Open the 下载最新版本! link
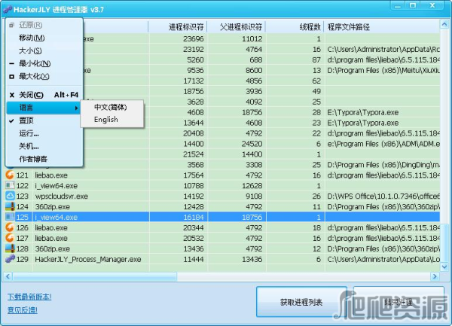Image resolution: width=452 pixels, height=326 pixels. coord(29,297)
